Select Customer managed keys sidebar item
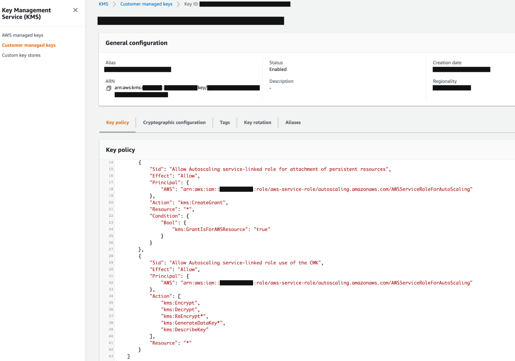The width and height of the screenshot is (515, 361). pos(29,45)
